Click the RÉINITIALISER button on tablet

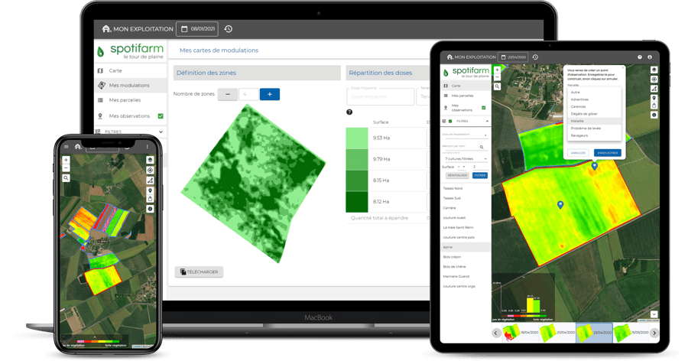point(457,175)
